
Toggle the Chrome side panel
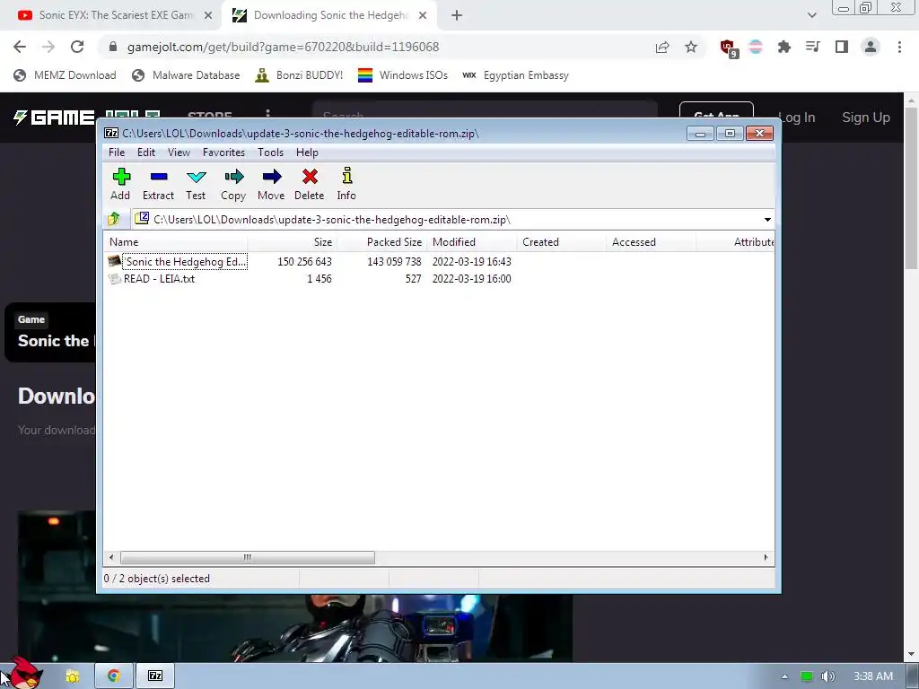pos(842,47)
